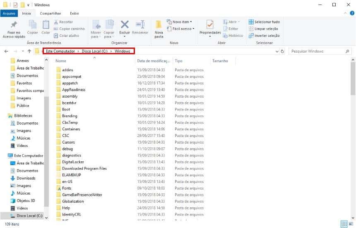Click the Windows breadcrumb segment
Screen dimensions: 356x228
point(122,51)
